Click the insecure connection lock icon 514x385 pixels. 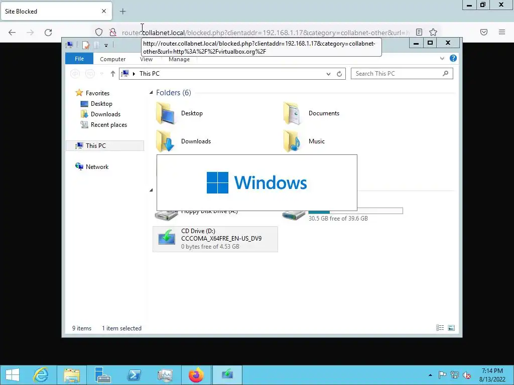(x=113, y=32)
